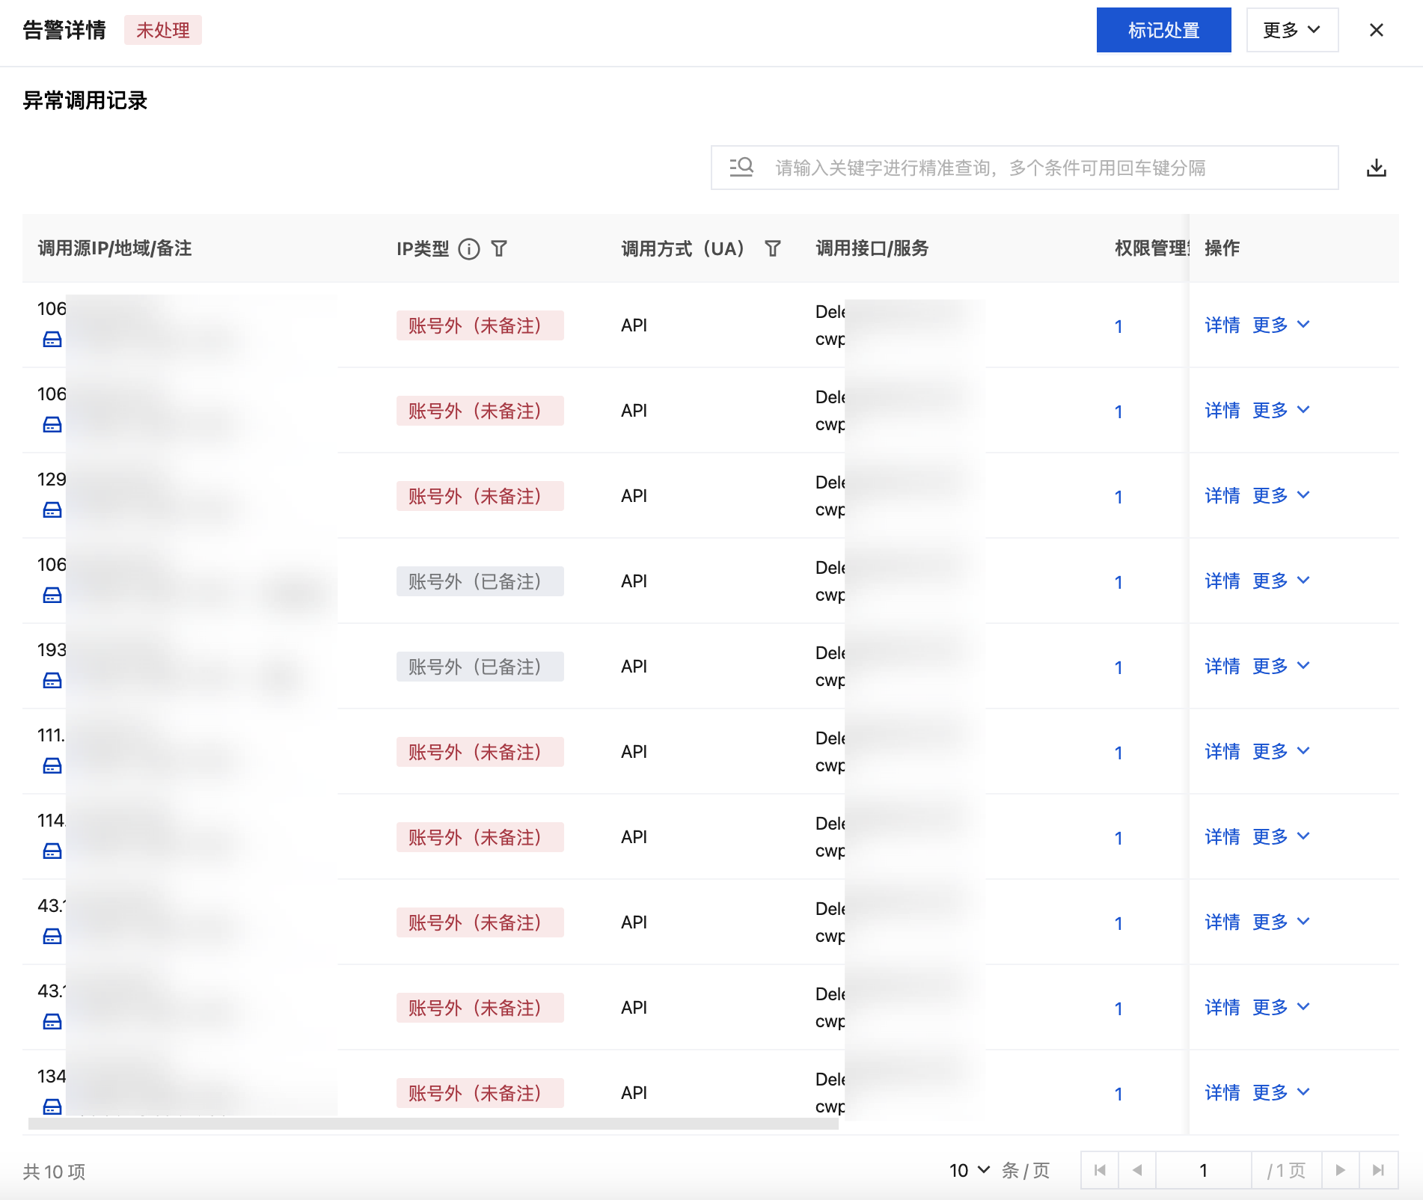1423x1200 pixels.
Task: Click the server icon in first row
Action: [x=52, y=340]
